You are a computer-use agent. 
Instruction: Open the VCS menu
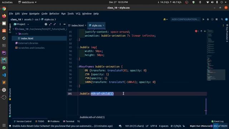(x=78, y=14)
